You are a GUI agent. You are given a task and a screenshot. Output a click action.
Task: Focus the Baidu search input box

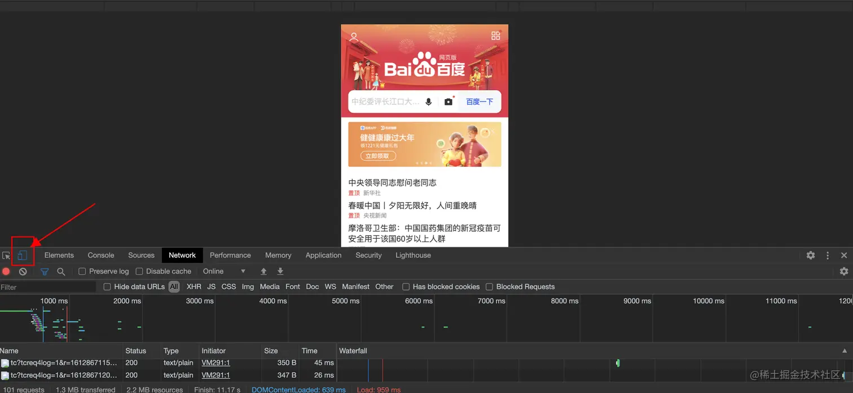point(385,102)
